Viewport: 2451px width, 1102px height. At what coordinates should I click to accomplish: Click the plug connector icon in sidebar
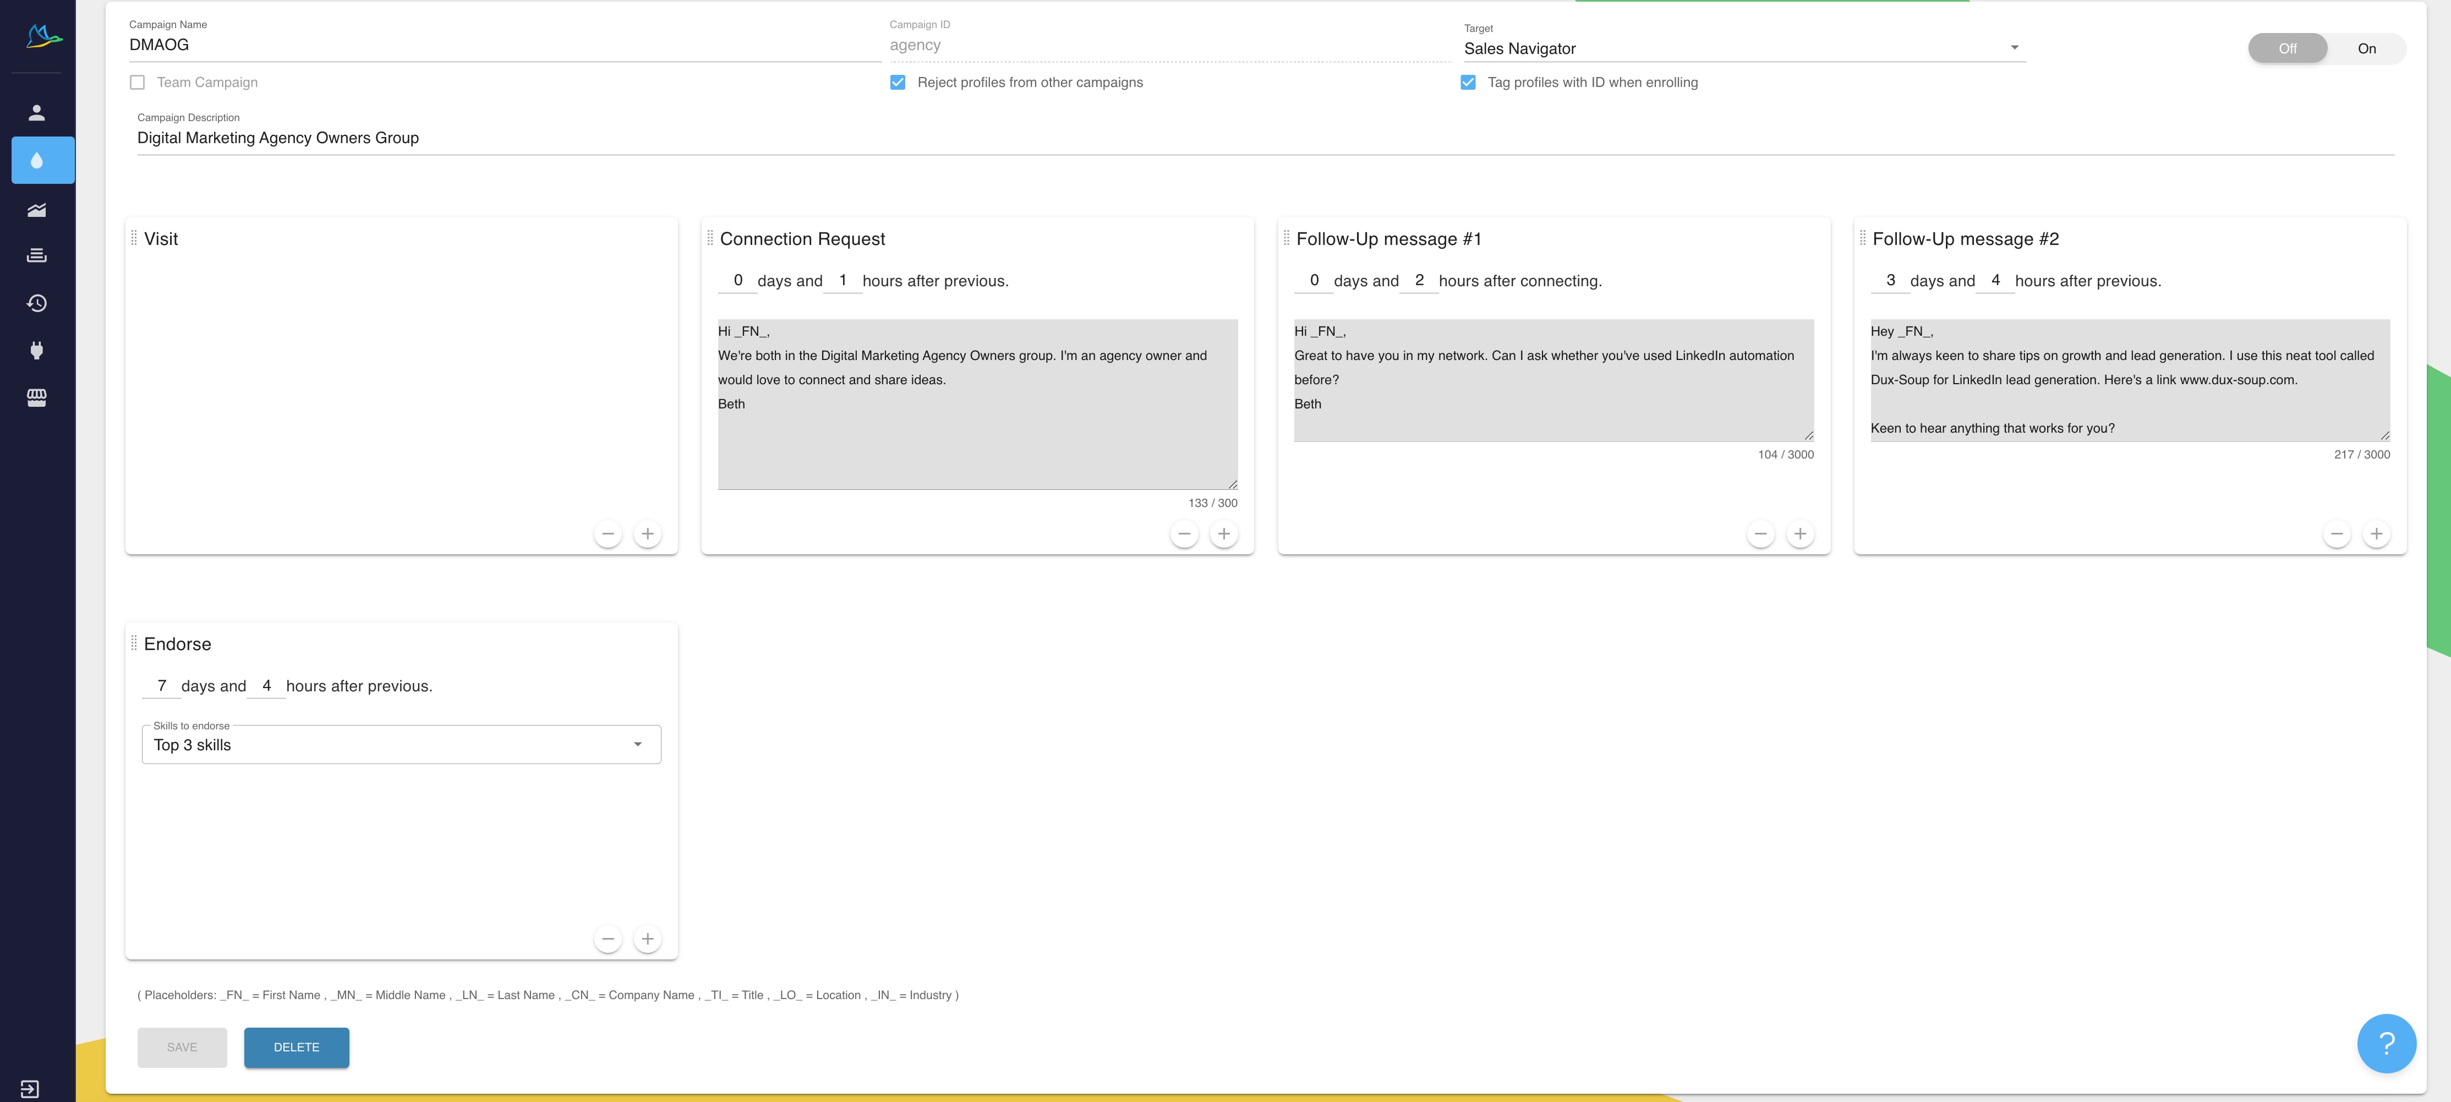click(x=36, y=350)
